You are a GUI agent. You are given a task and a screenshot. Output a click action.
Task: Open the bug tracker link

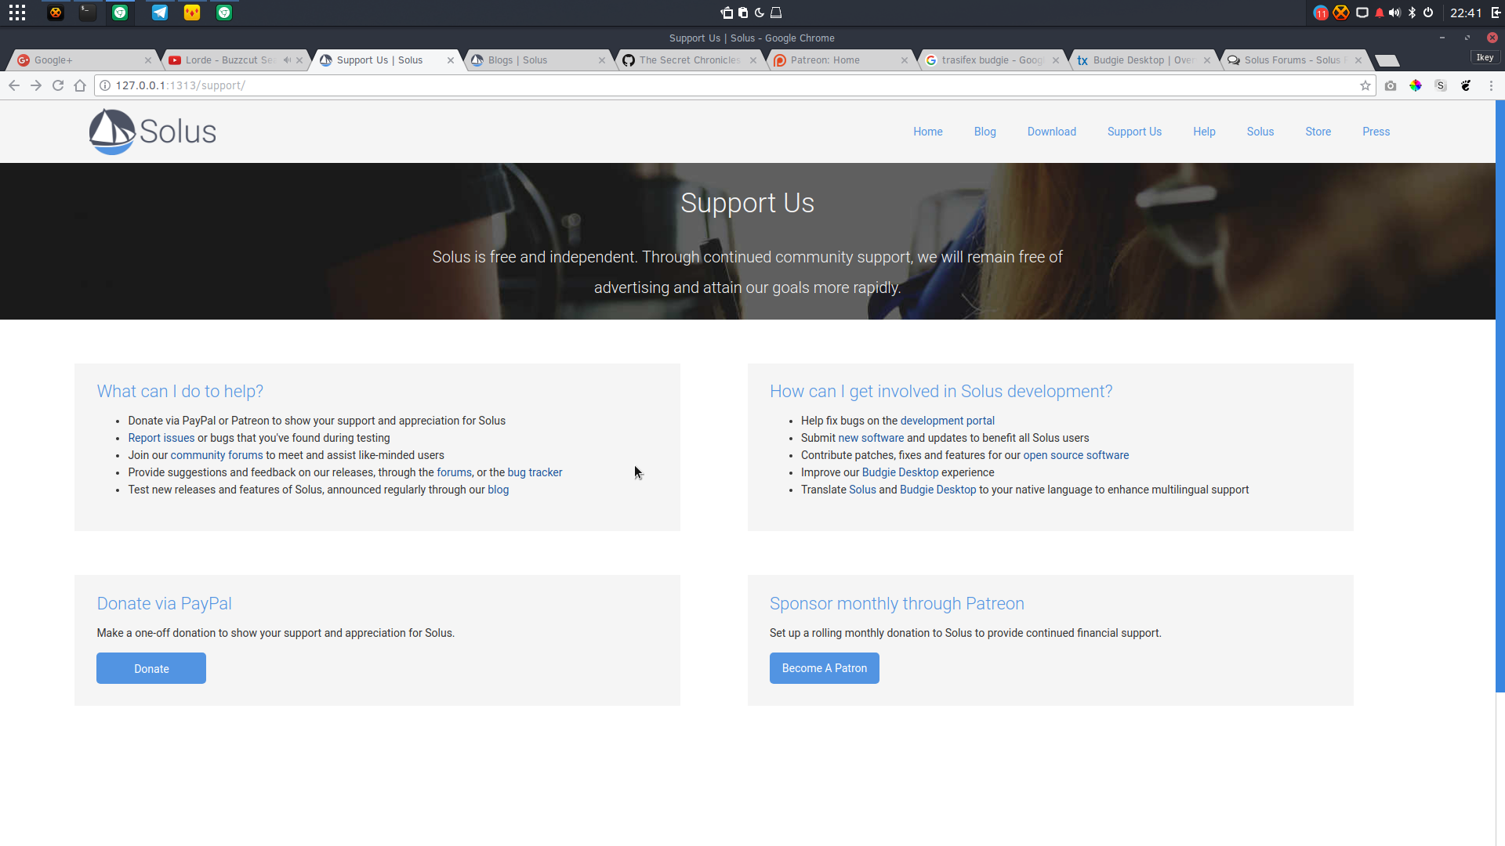(x=535, y=472)
